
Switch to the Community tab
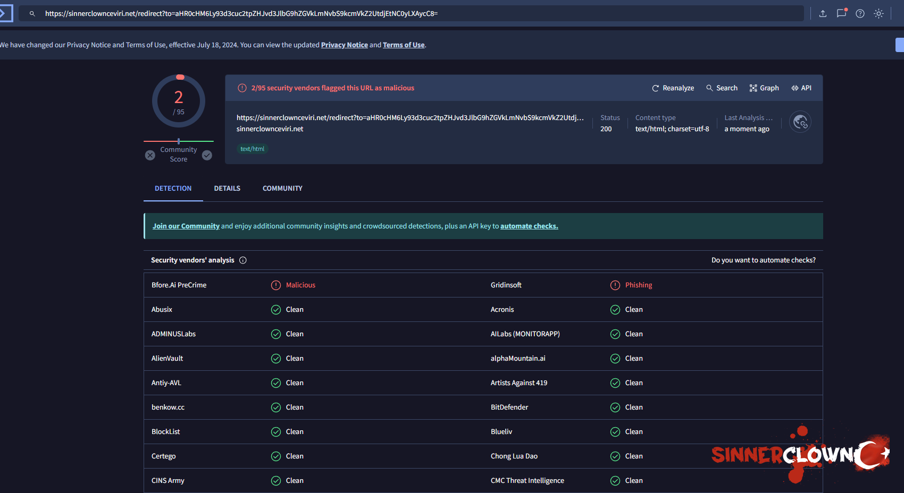point(282,189)
